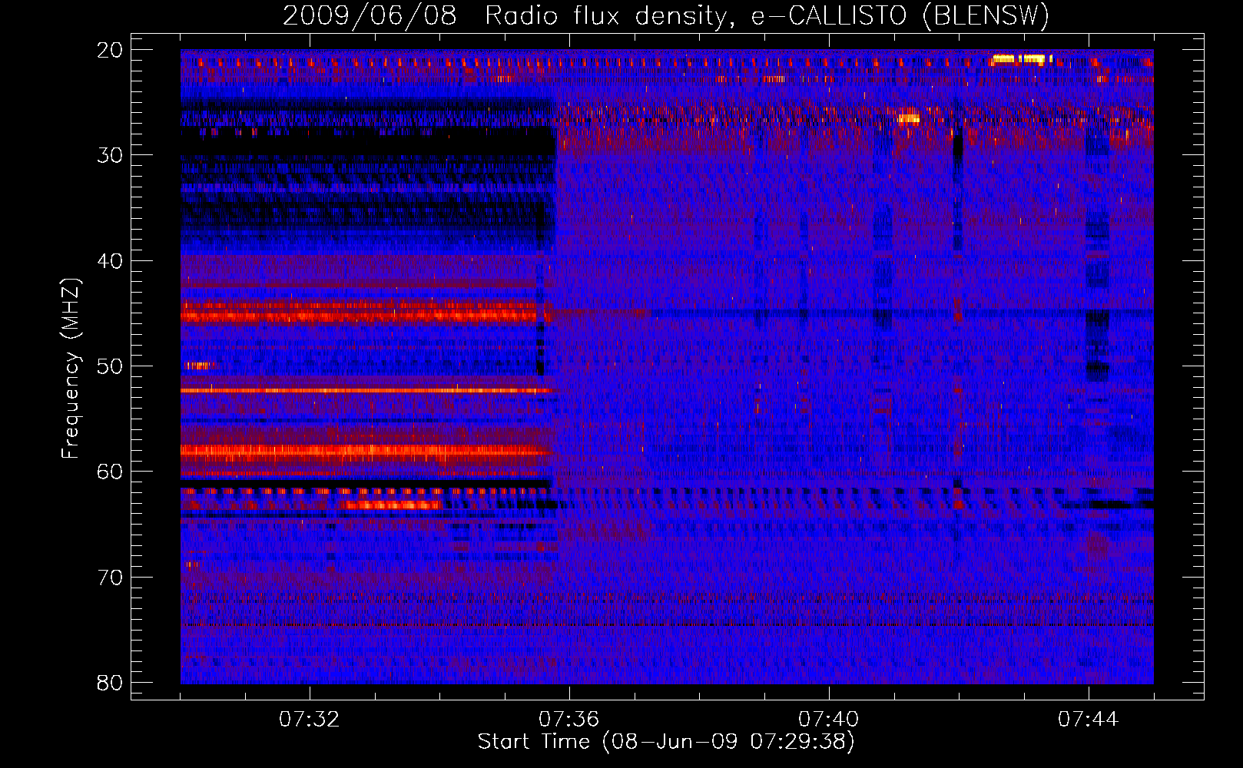Click the '70' frequency tick label
This screenshot has height=768, width=1243.
(x=111, y=578)
